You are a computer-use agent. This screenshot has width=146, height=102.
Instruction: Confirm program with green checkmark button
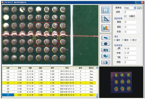[x=140, y=8]
